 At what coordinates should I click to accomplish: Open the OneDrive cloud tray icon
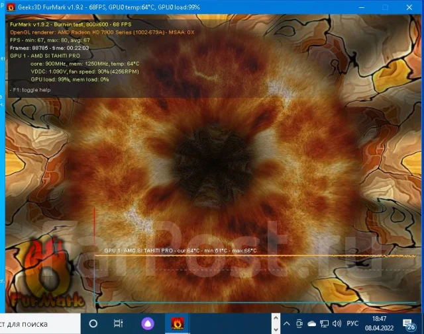click(312, 323)
